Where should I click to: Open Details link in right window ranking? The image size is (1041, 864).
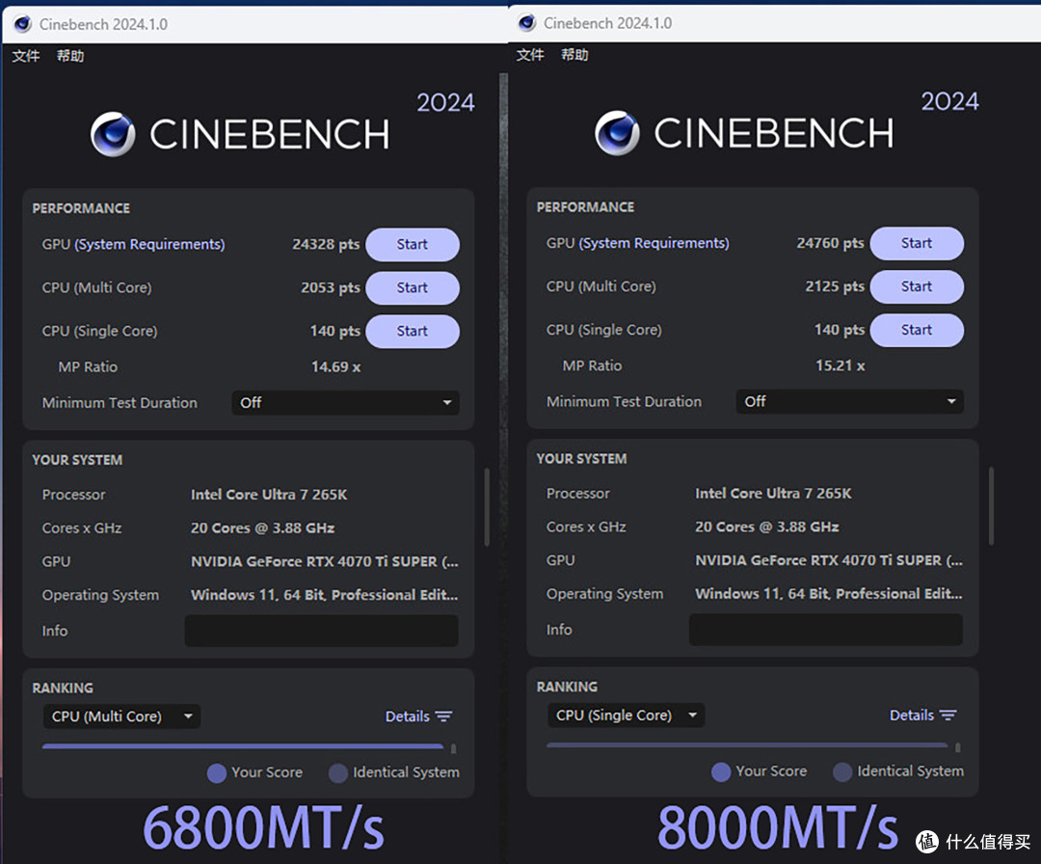tap(912, 715)
